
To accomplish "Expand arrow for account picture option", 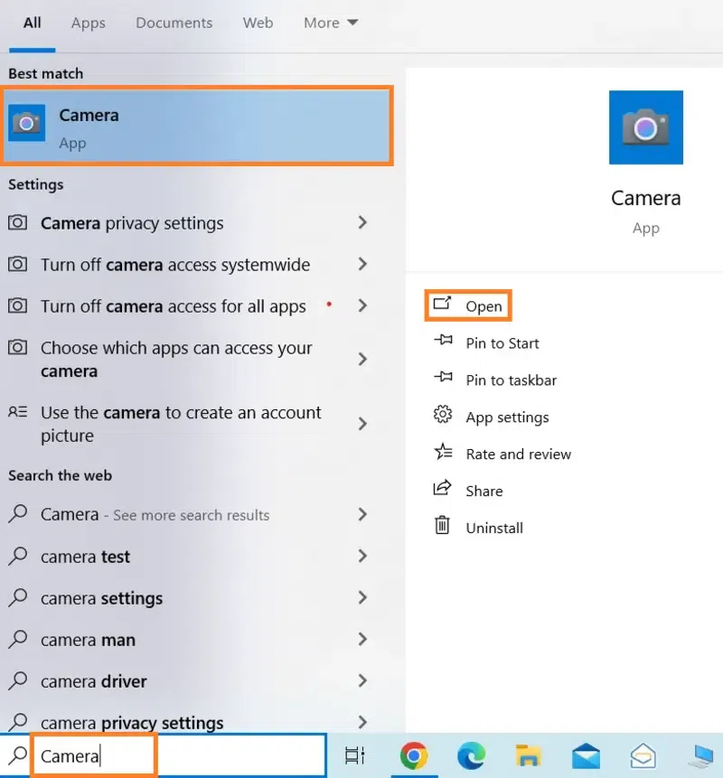I will 362,424.
